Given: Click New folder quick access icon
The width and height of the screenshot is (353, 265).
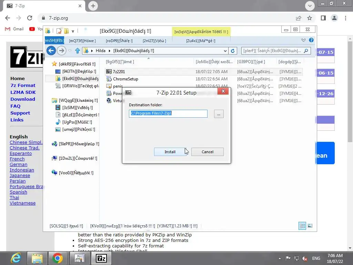Looking at the screenshot, I should click(66, 31).
